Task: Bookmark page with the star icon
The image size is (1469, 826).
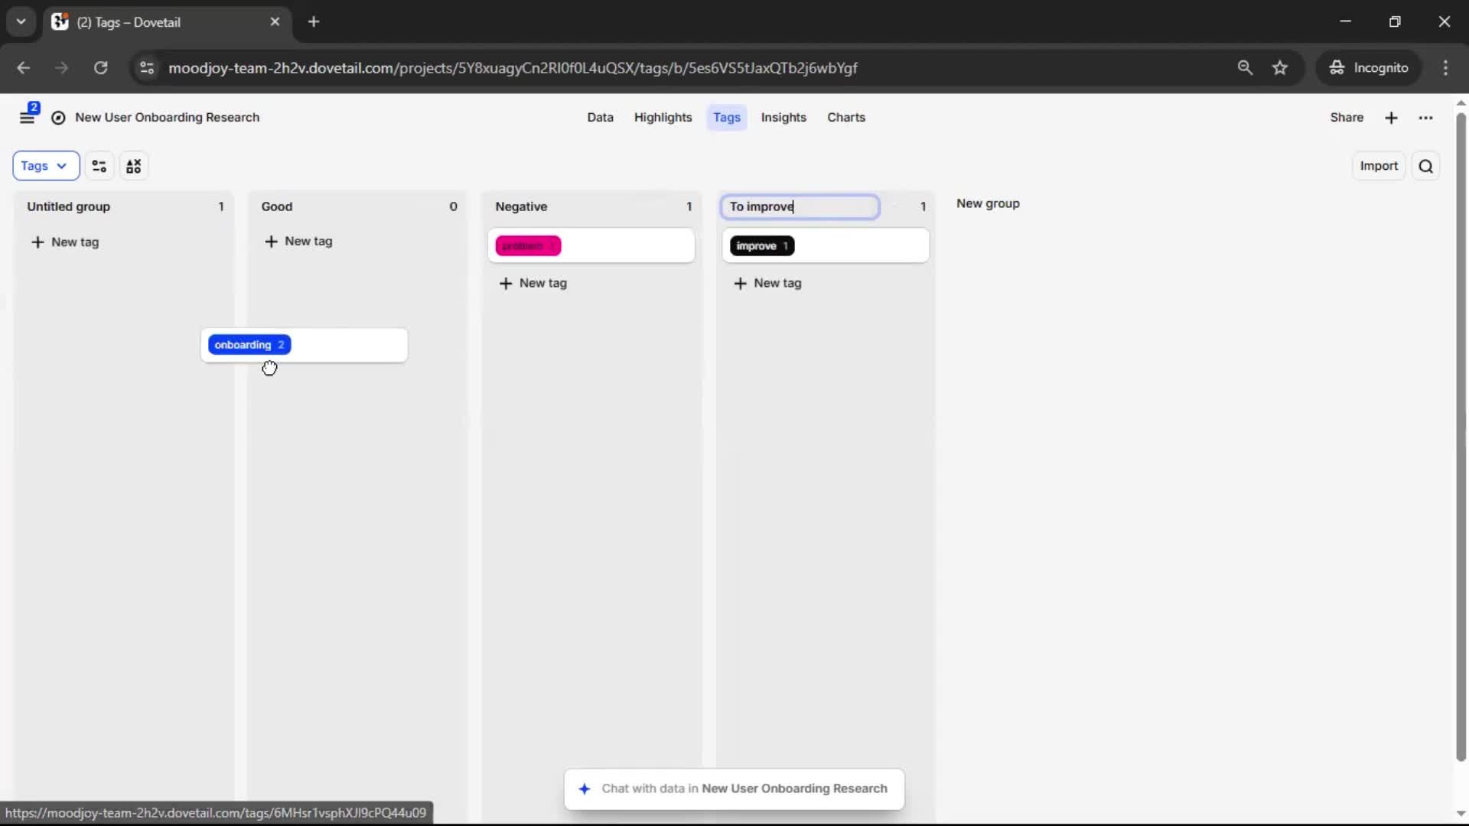Action: [x=1280, y=68]
